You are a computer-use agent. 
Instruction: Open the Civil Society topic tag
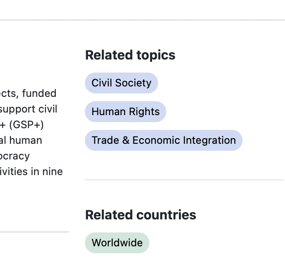point(121,83)
